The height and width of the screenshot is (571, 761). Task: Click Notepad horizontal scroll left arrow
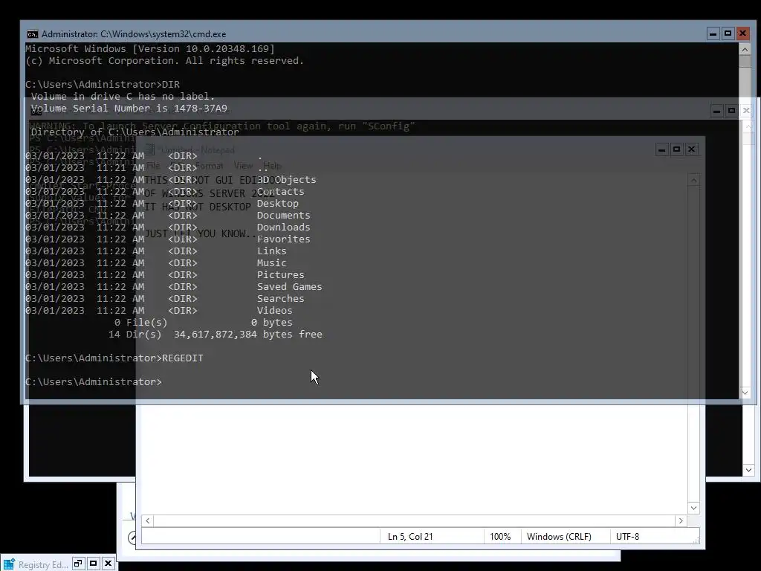pos(148,520)
